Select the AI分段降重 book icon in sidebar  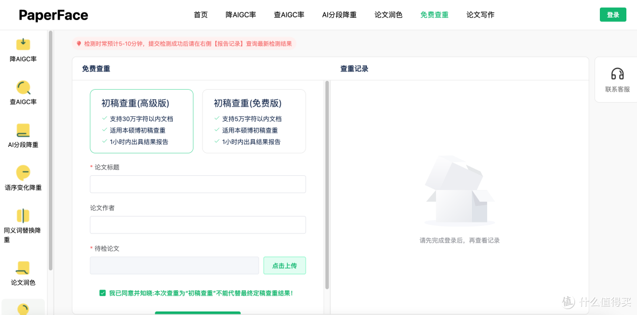(23, 130)
